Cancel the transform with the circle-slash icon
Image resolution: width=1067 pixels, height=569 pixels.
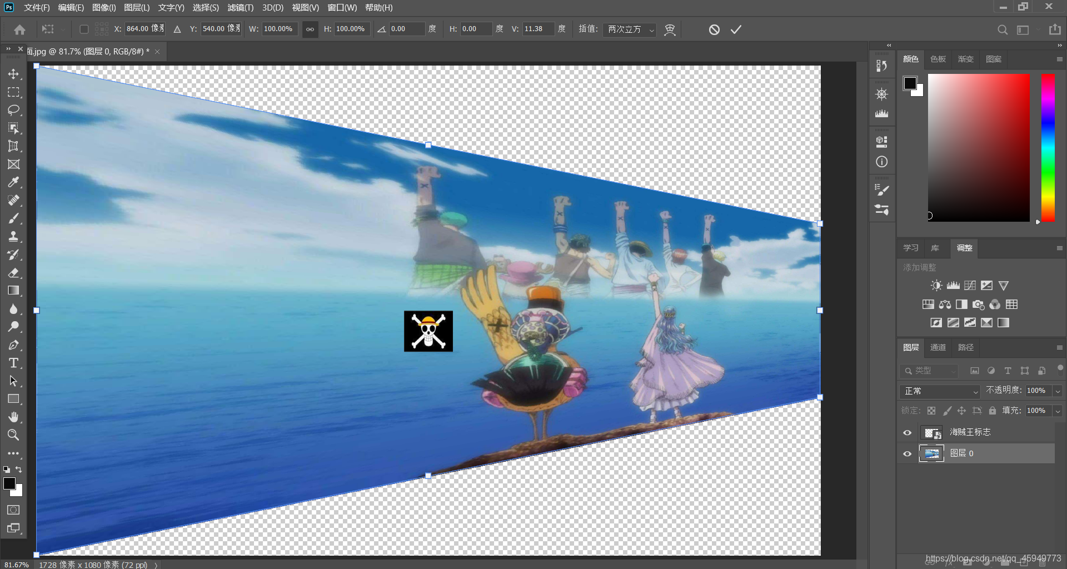pyautogui.click(x=714, y=29)
